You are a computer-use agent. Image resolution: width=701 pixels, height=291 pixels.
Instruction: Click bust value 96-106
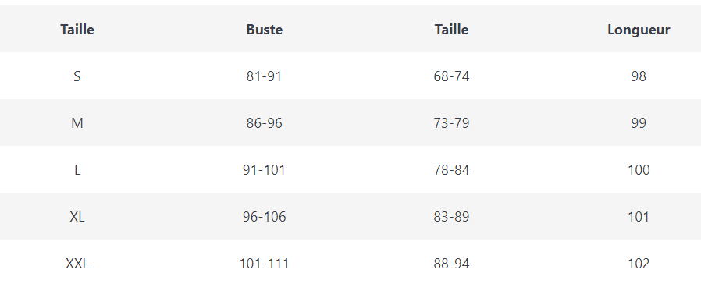264,217
